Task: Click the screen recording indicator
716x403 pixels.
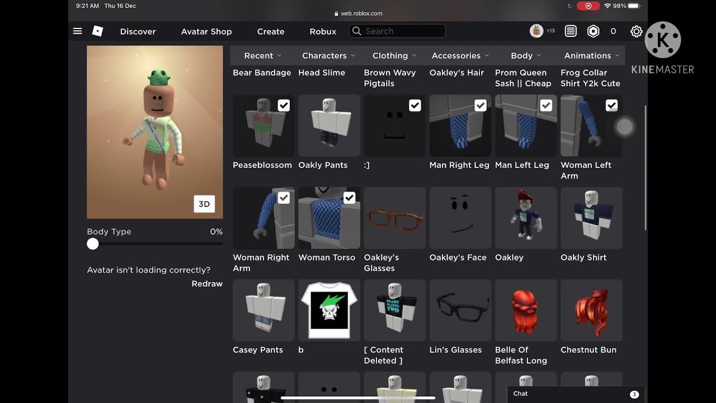Action: pyautogui.click(x=588, y=6)
